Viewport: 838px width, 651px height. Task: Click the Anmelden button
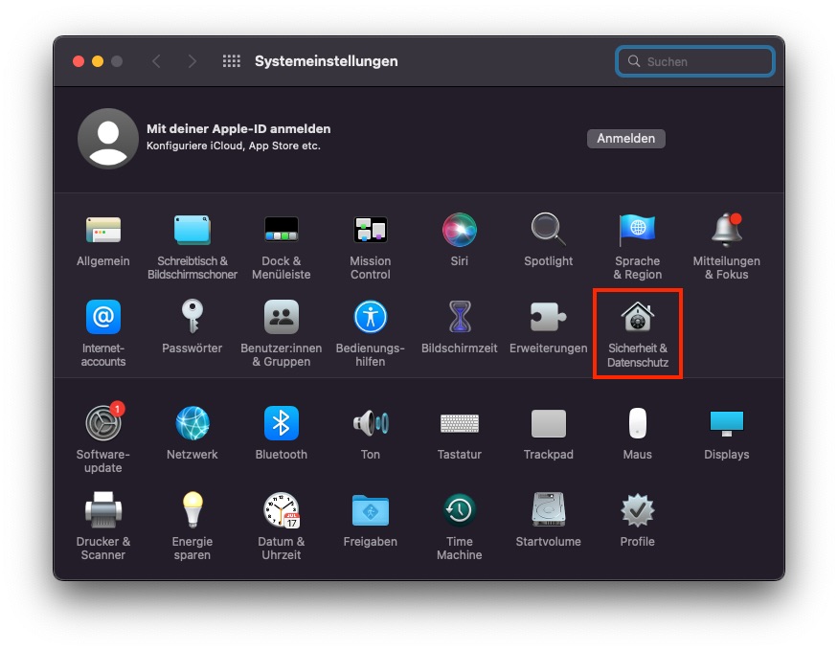click(625, 138)
